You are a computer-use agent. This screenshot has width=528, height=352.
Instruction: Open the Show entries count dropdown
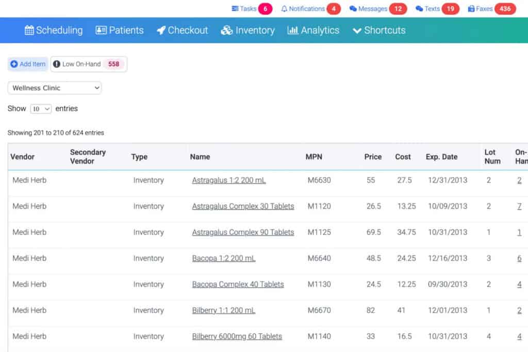[41, 109]
